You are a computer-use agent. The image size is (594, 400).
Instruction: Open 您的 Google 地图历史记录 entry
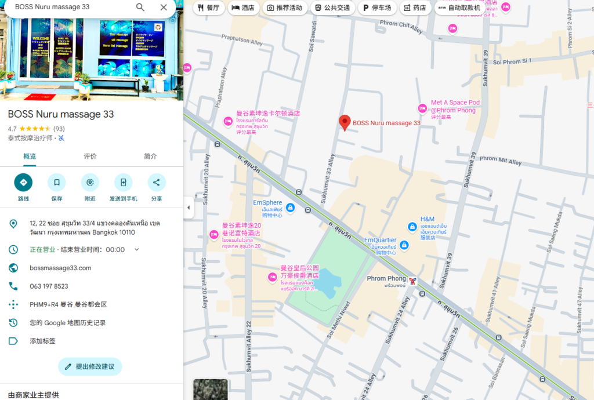[92, 323]
